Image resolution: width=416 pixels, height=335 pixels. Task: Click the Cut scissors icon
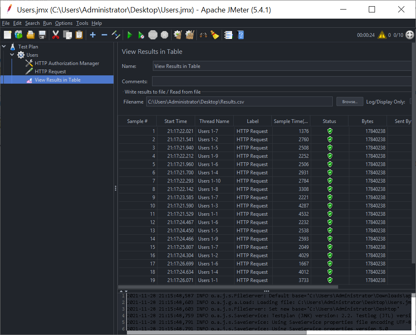point(56,35)
